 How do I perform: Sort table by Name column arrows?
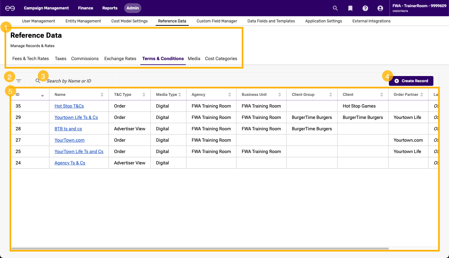pos(102,95)
